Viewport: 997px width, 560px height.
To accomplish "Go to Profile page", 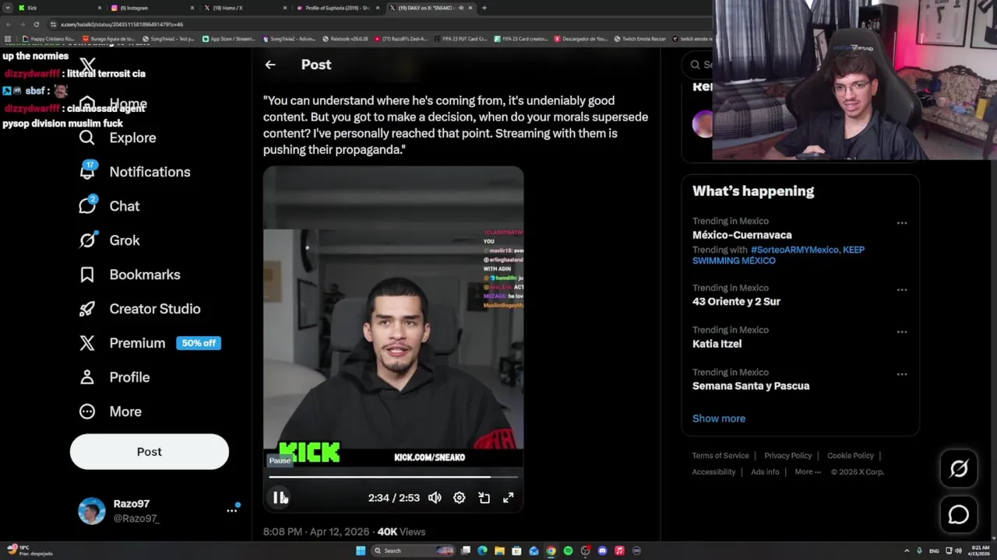I will [114, 377].
